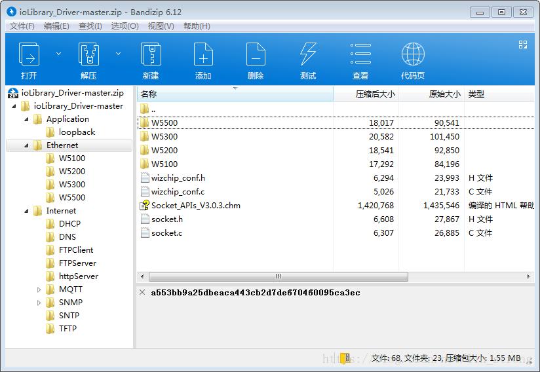Collapse the Application tree node
540x372 pixels.
[x=26, y=119]
